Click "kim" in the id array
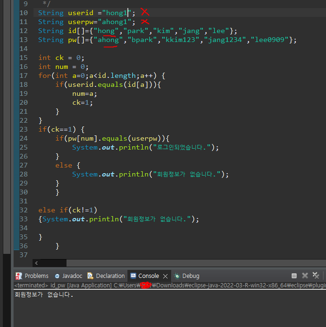This screenshot has height=327, width=326. click(x=163, y=31)
